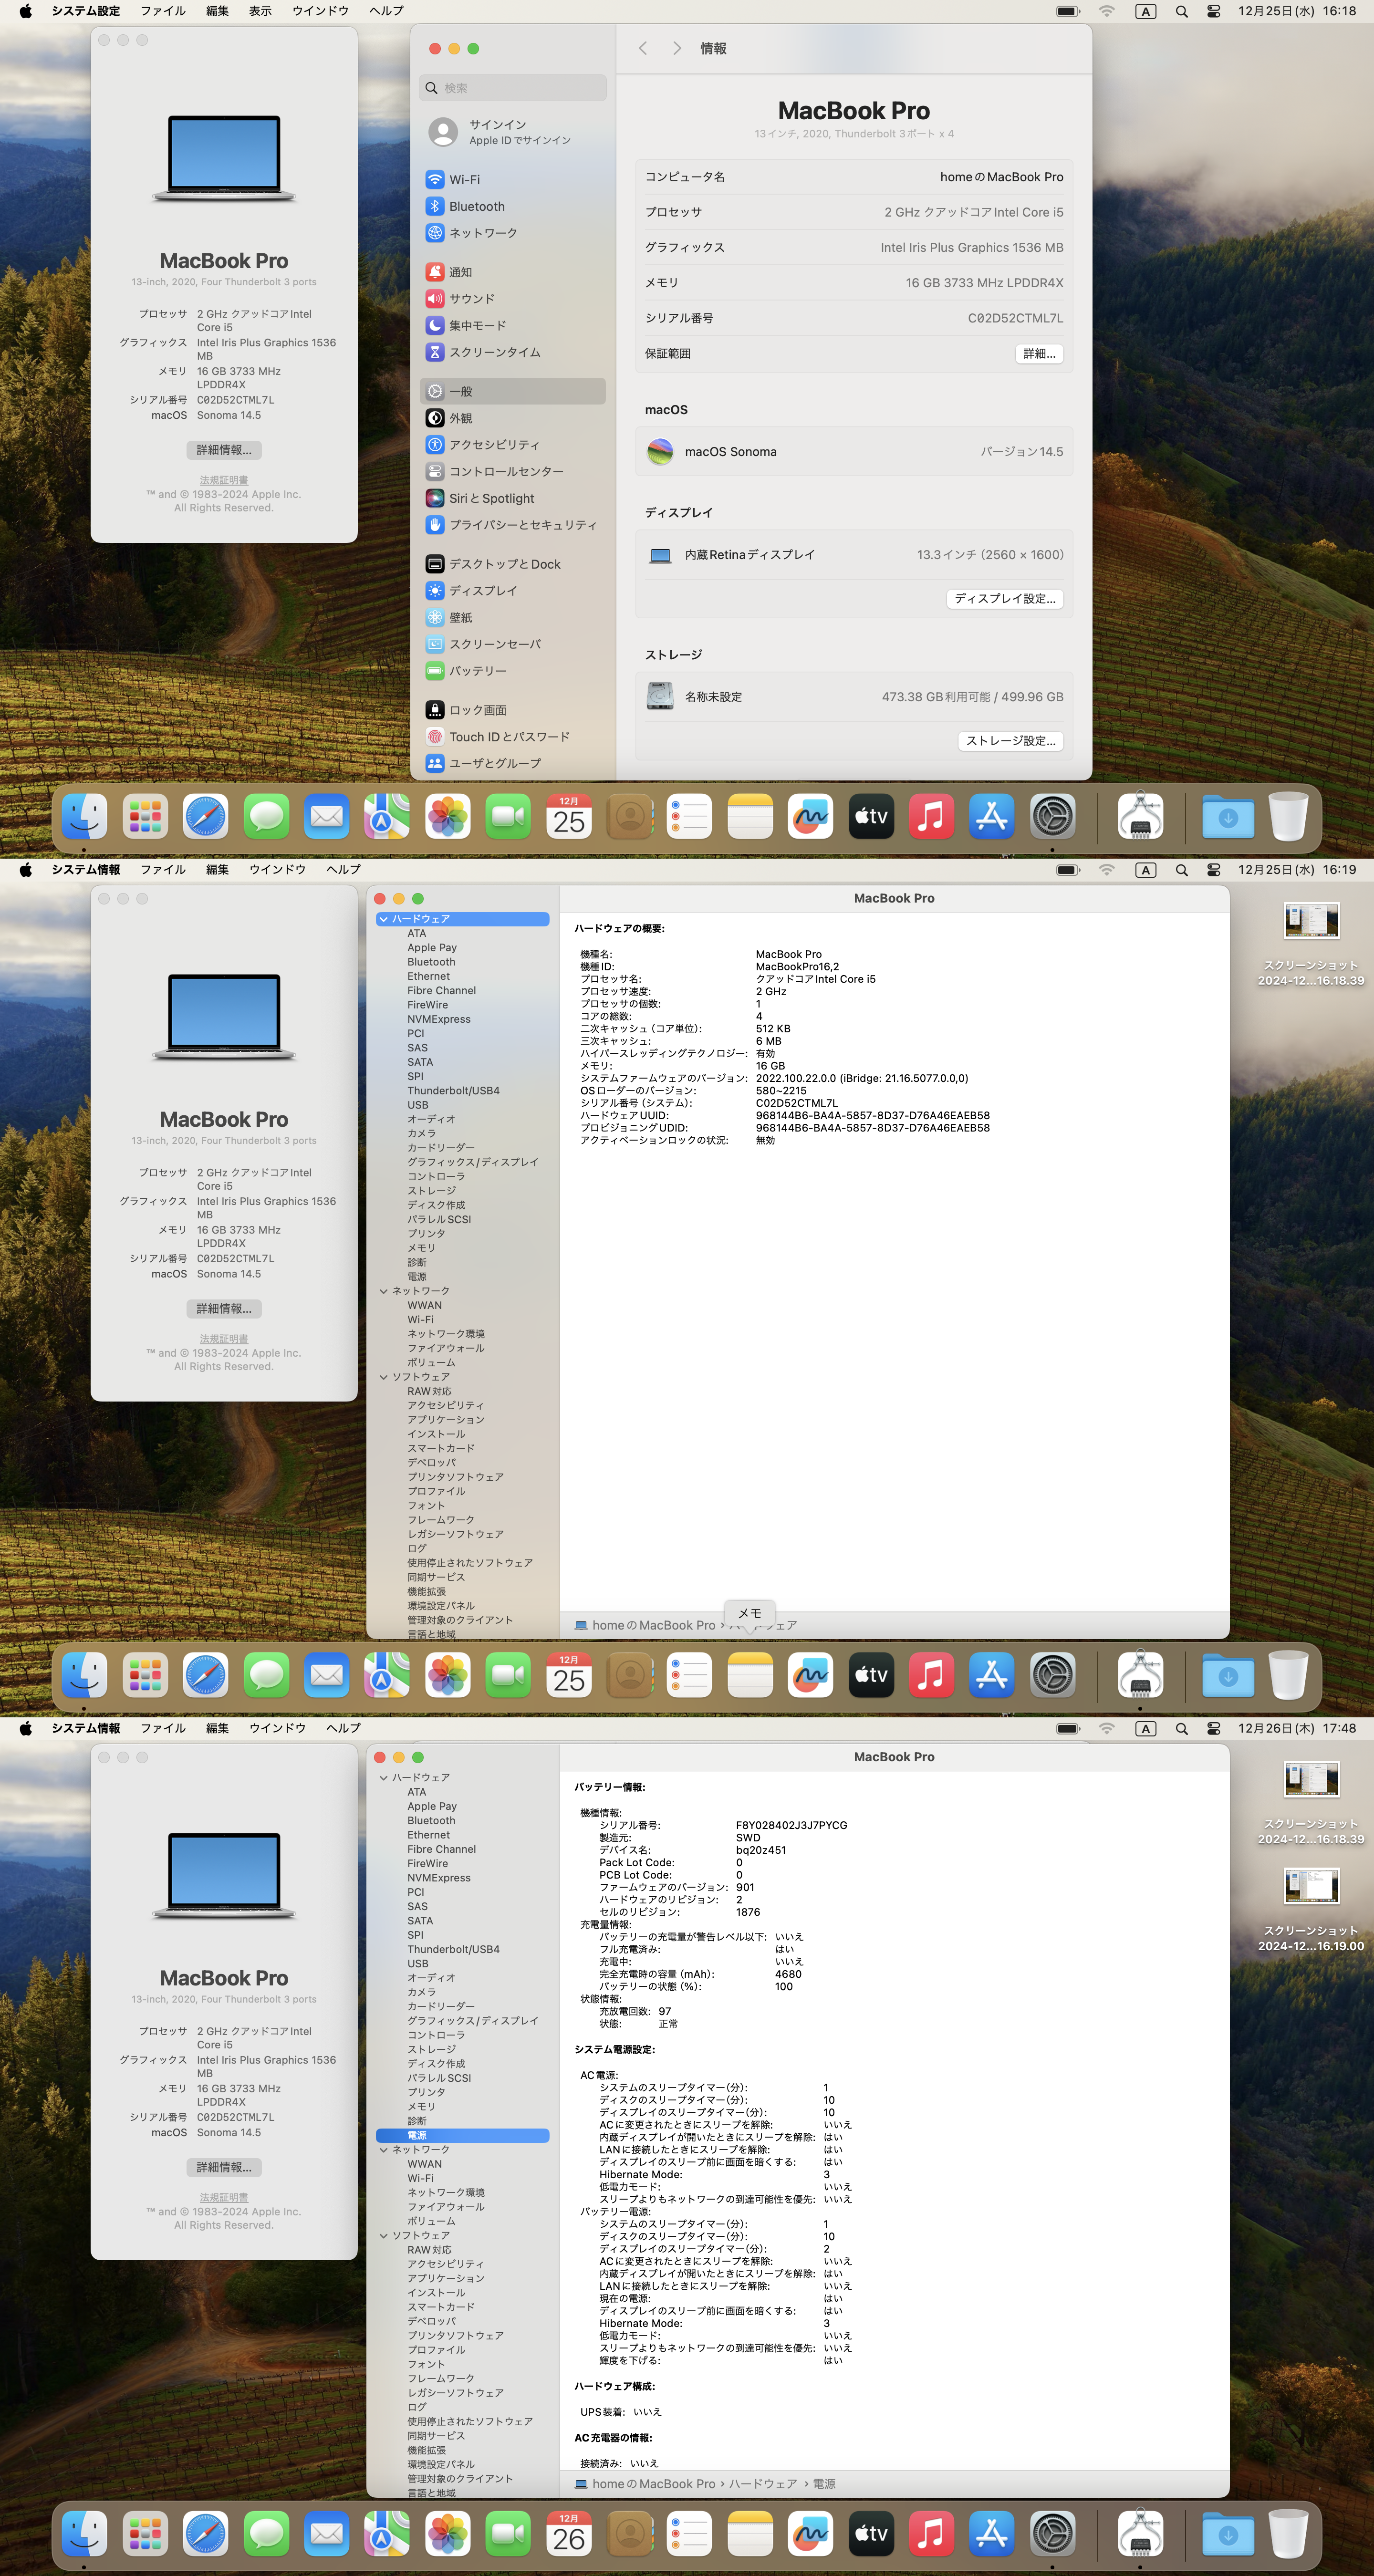Open 通知 settings pane

pos(512,272)
